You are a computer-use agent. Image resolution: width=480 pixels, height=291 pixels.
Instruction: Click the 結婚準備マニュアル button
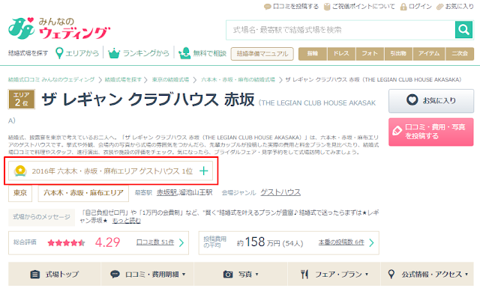tap(262, 54)
